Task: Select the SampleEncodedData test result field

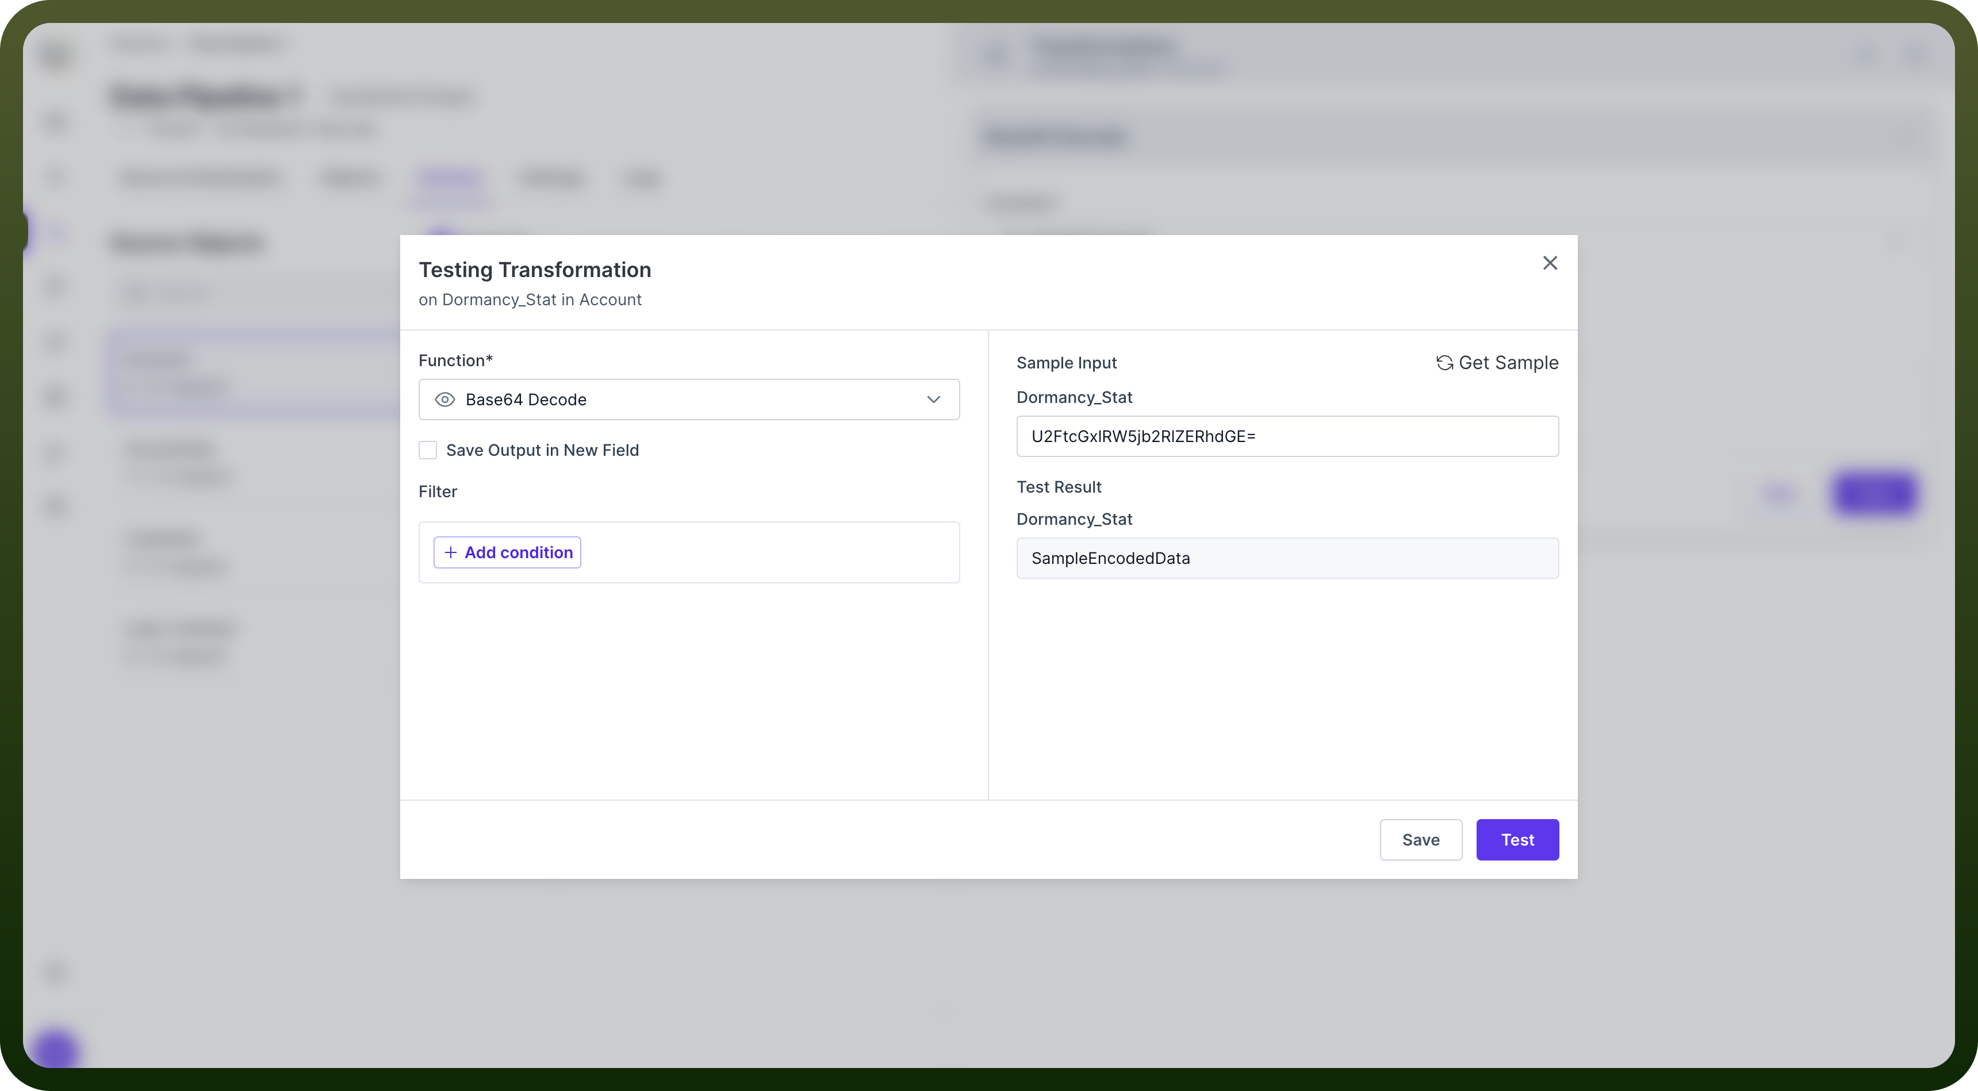Action: [1287, 558]
